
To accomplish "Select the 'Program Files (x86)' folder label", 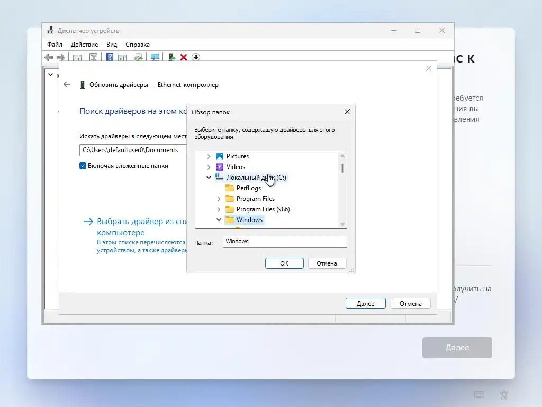I will (x=263, y=209).
